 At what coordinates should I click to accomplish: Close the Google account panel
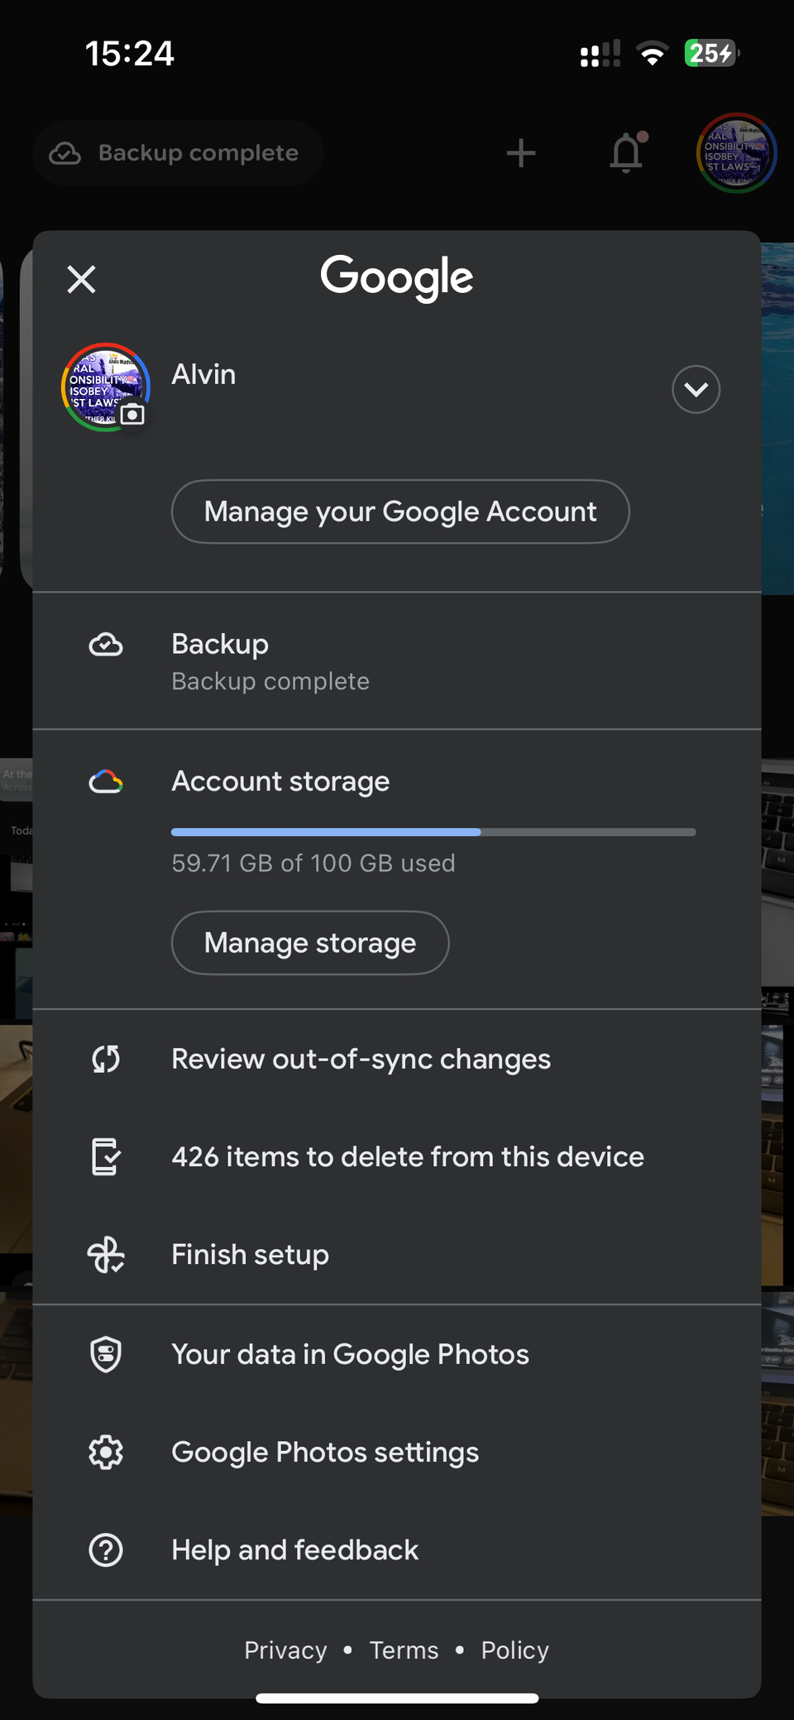81,279
